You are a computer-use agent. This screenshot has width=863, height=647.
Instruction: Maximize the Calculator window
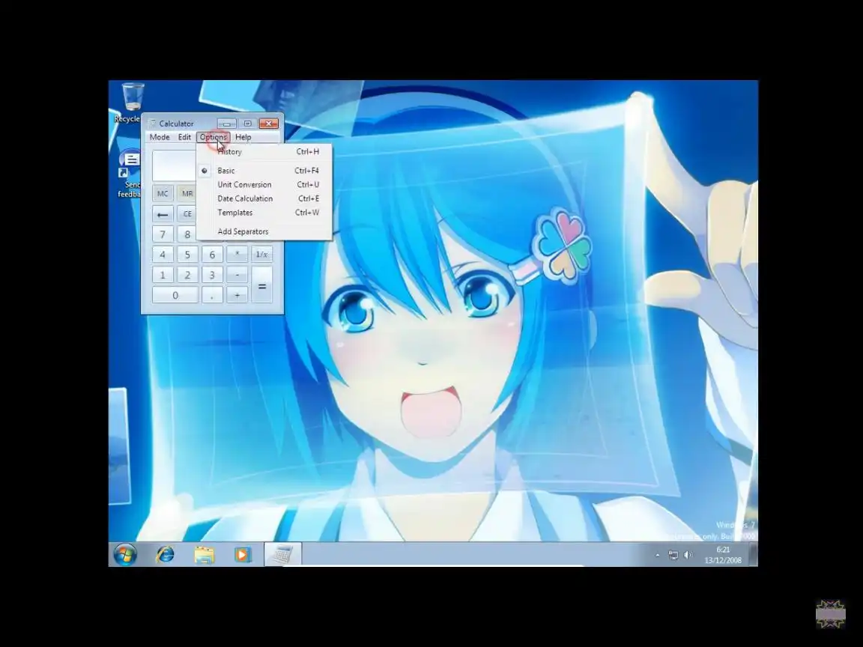(x=247, y=124)
